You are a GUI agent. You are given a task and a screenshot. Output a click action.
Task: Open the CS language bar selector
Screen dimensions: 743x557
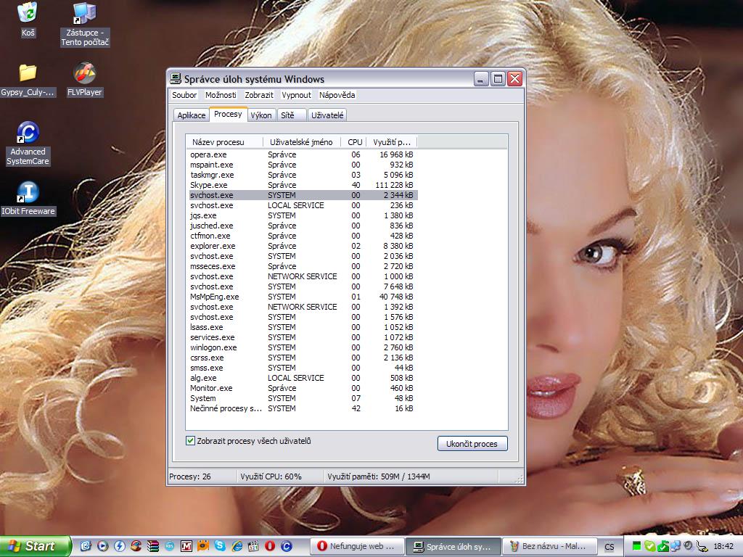point(609,547)
